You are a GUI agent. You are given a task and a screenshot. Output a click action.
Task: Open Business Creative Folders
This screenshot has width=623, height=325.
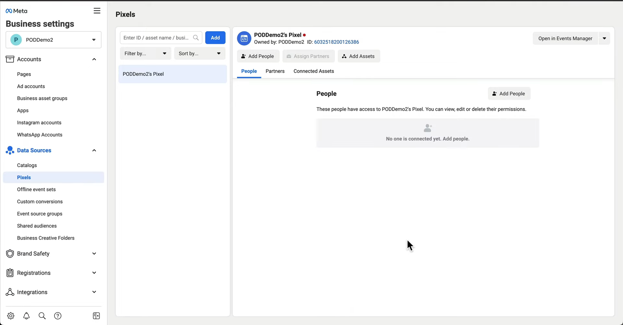[x=46, y=238]
